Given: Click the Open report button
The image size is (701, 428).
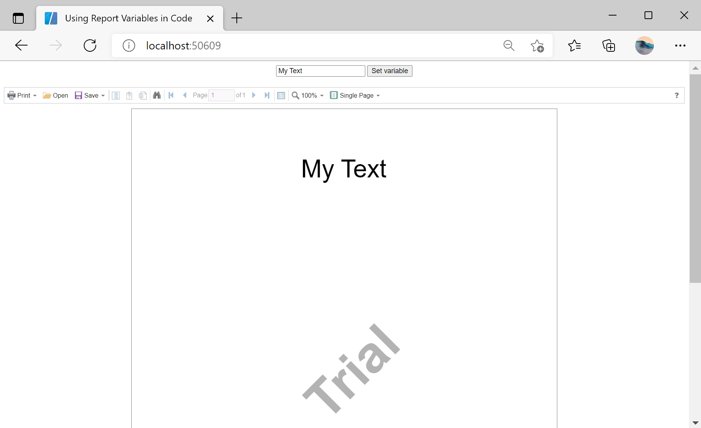Looking at the screenshot, I should coord(55,95).
